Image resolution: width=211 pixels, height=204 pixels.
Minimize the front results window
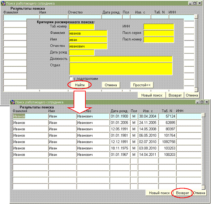[197, 102]
